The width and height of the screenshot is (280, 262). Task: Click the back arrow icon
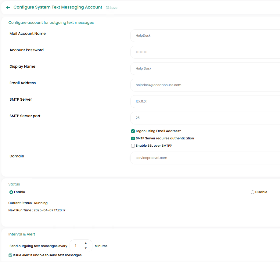[8, 8]
